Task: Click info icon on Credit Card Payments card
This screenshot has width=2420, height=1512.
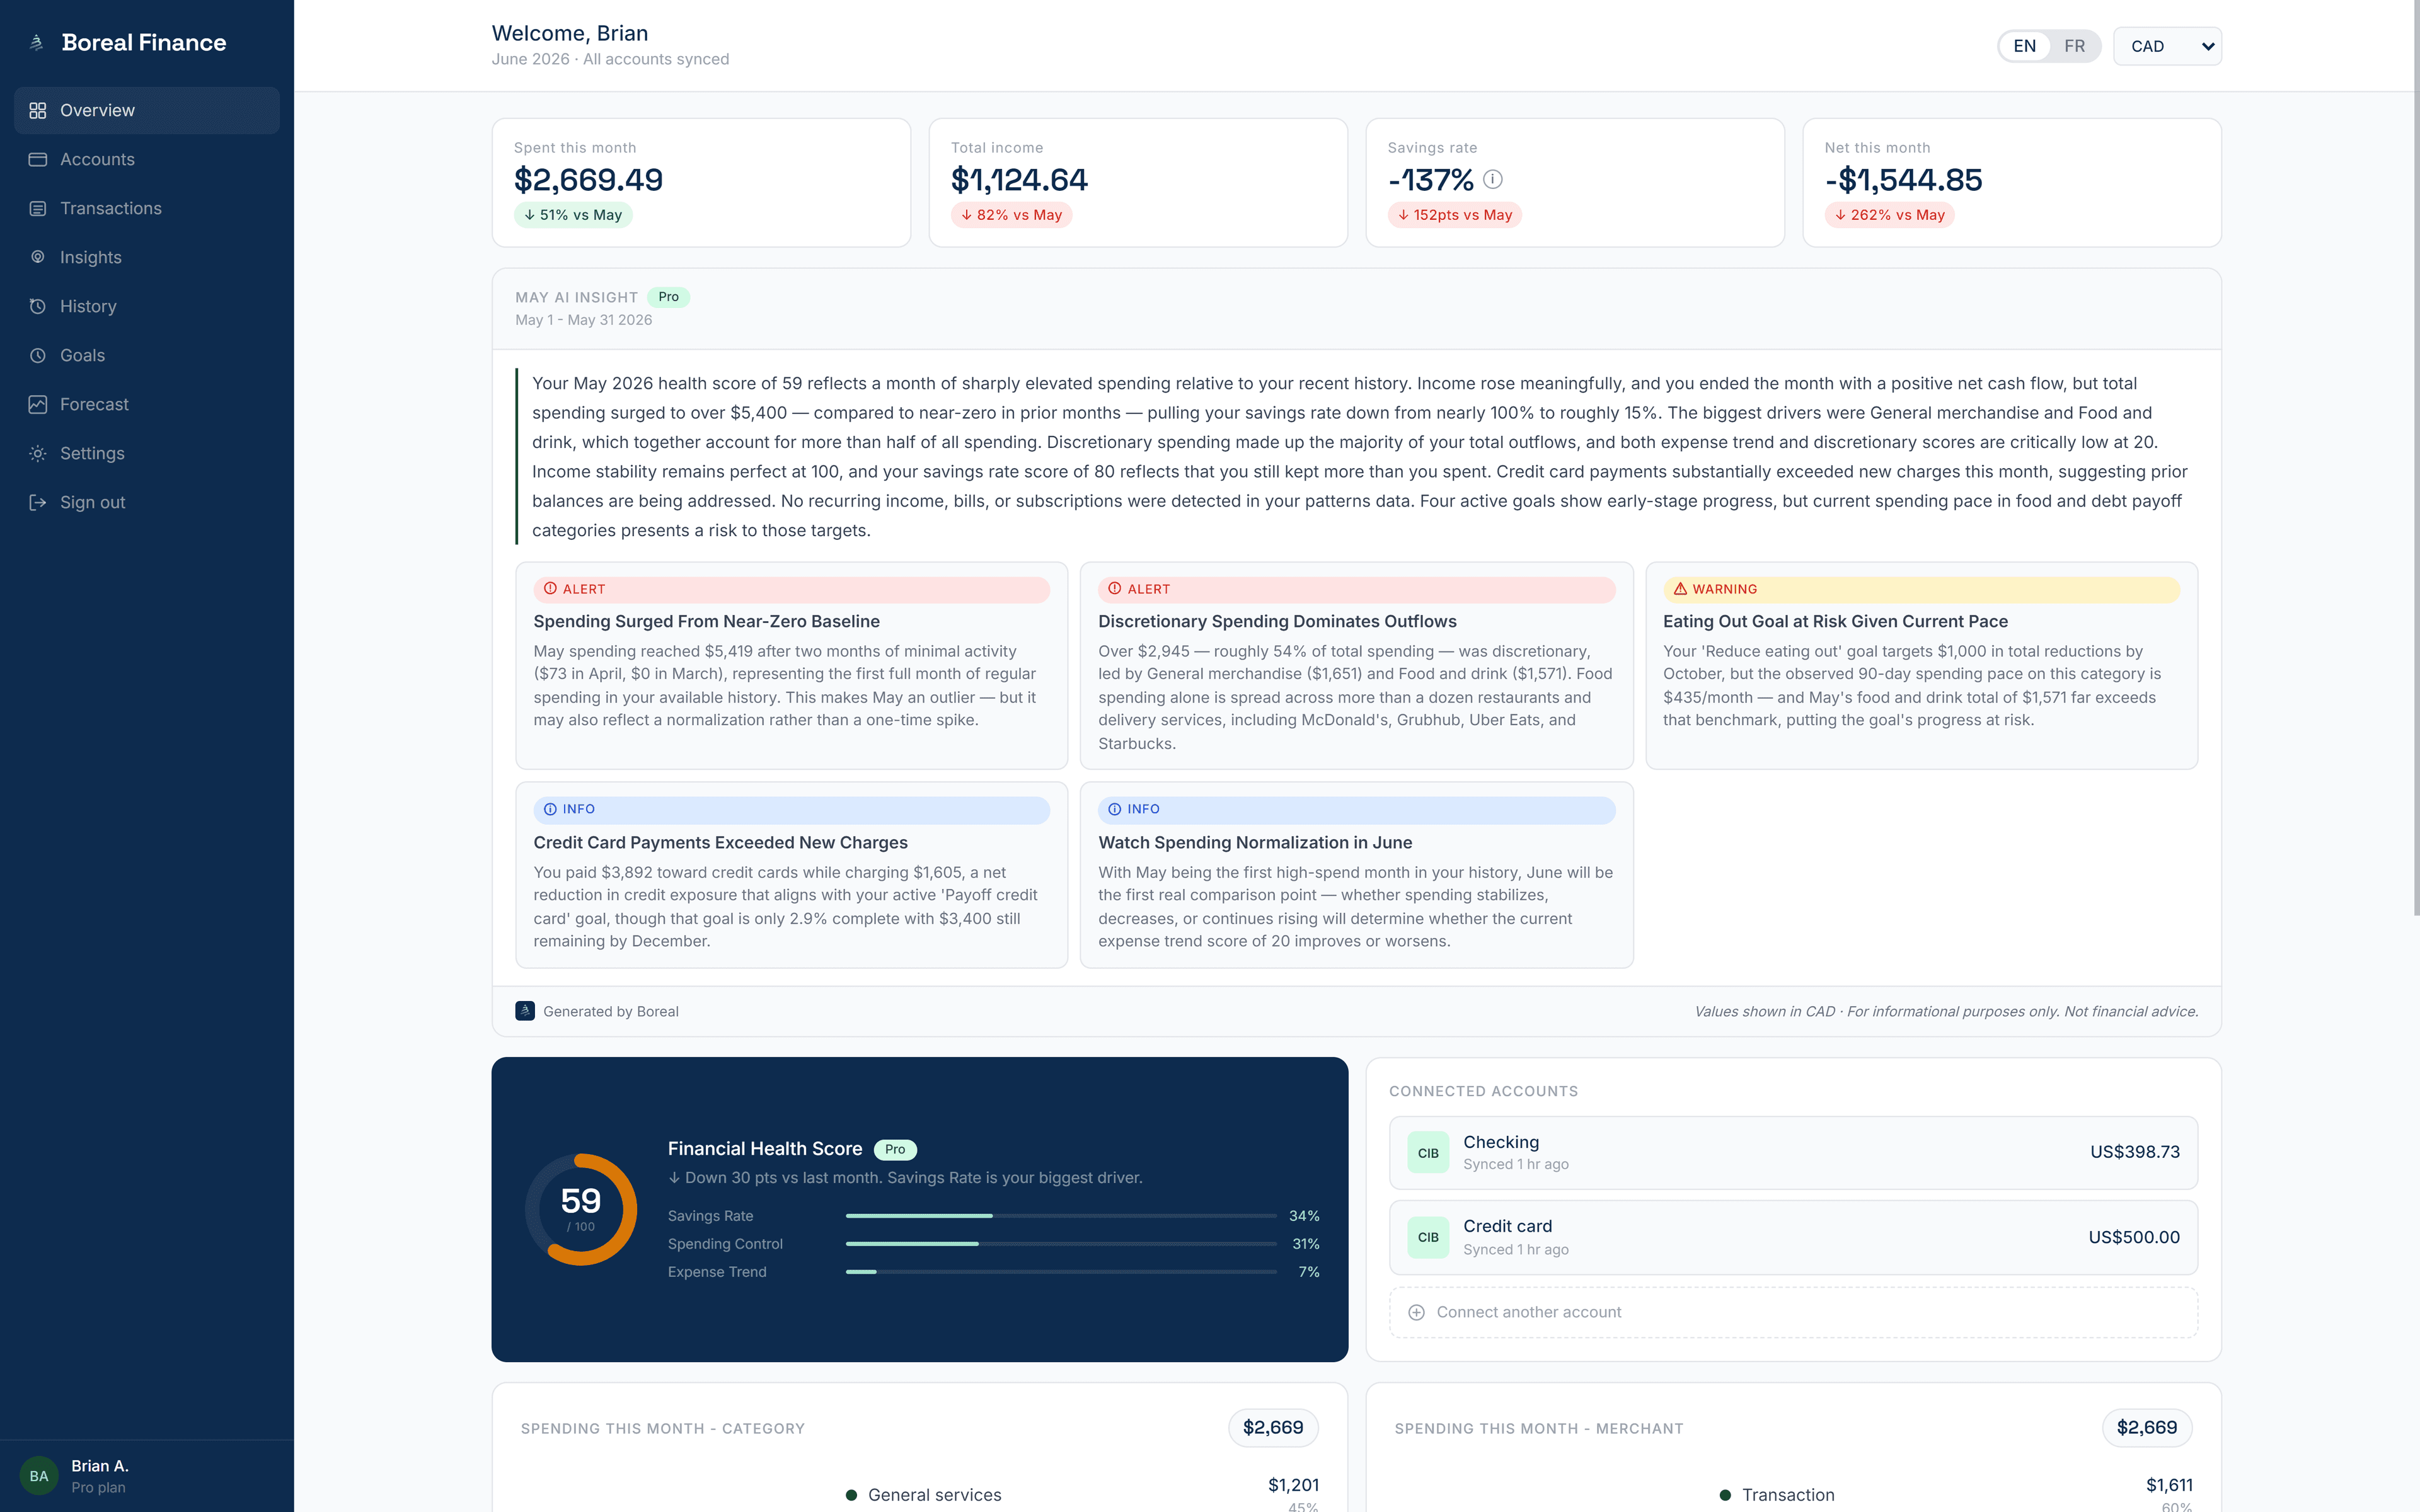Action: click(x=550, y=809)
